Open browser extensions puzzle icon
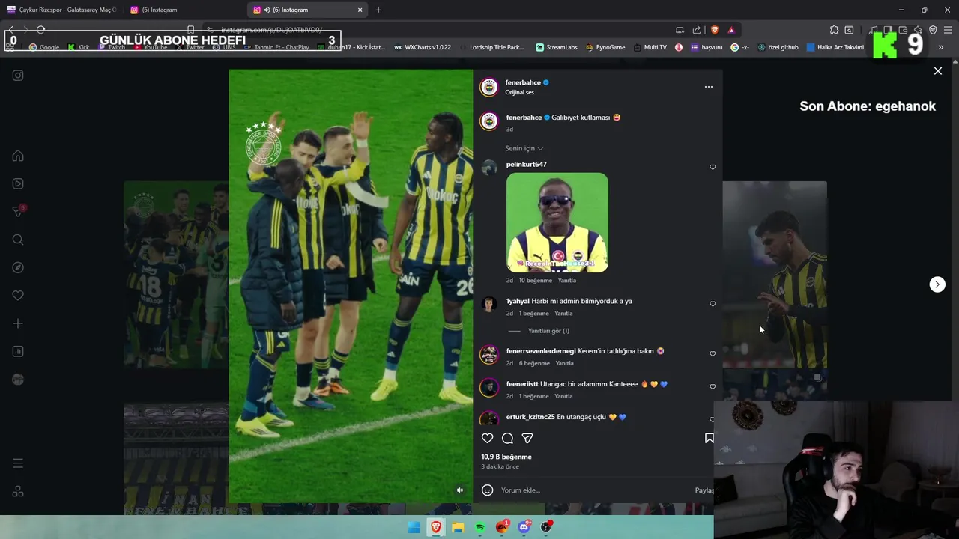Image resolution: width=959 pixels, height=539 pixels. point(834,30)
